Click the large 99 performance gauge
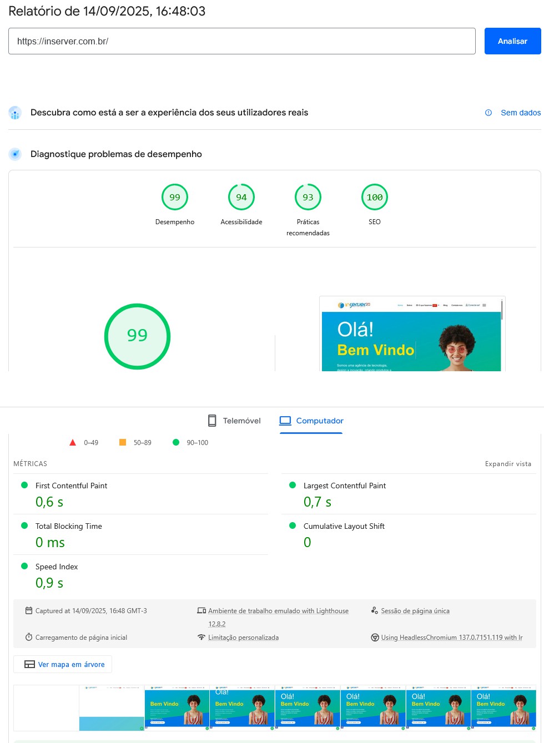544x743 pixels. 137,336
